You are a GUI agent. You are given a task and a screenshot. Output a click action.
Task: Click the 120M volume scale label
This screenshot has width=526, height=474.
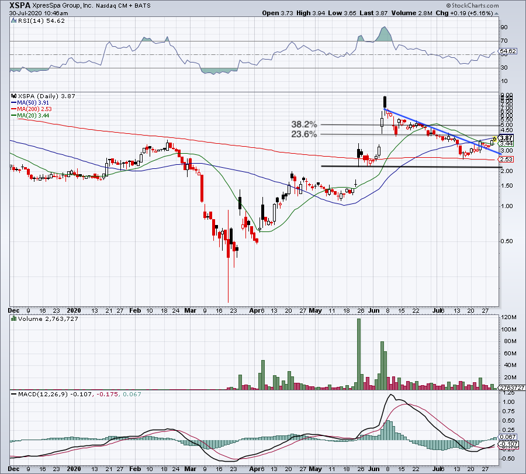508,317
